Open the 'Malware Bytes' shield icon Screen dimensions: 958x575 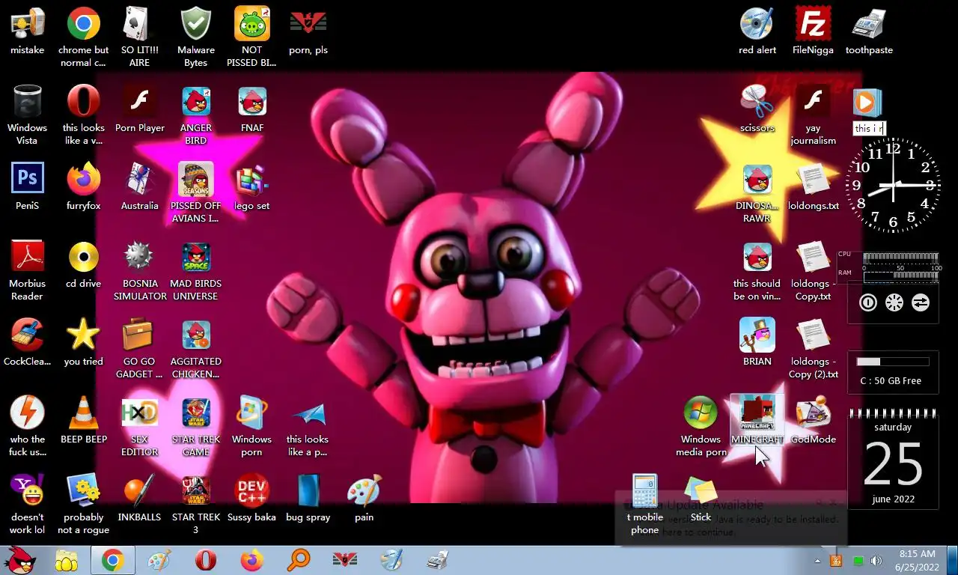click(196, 37)
